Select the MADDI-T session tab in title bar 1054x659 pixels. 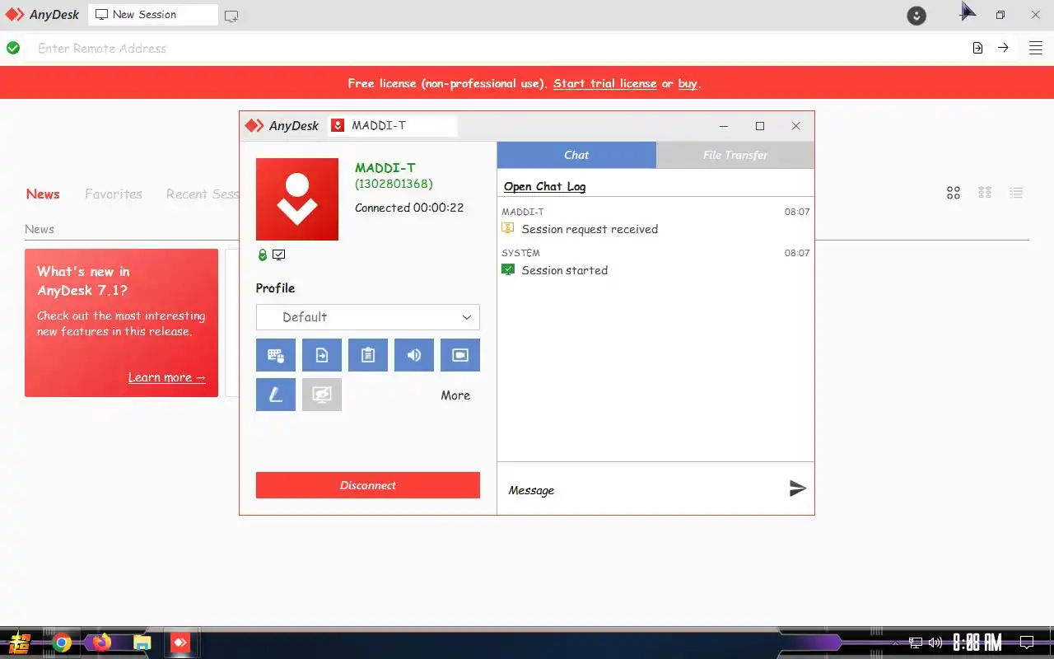click(392, 126)
